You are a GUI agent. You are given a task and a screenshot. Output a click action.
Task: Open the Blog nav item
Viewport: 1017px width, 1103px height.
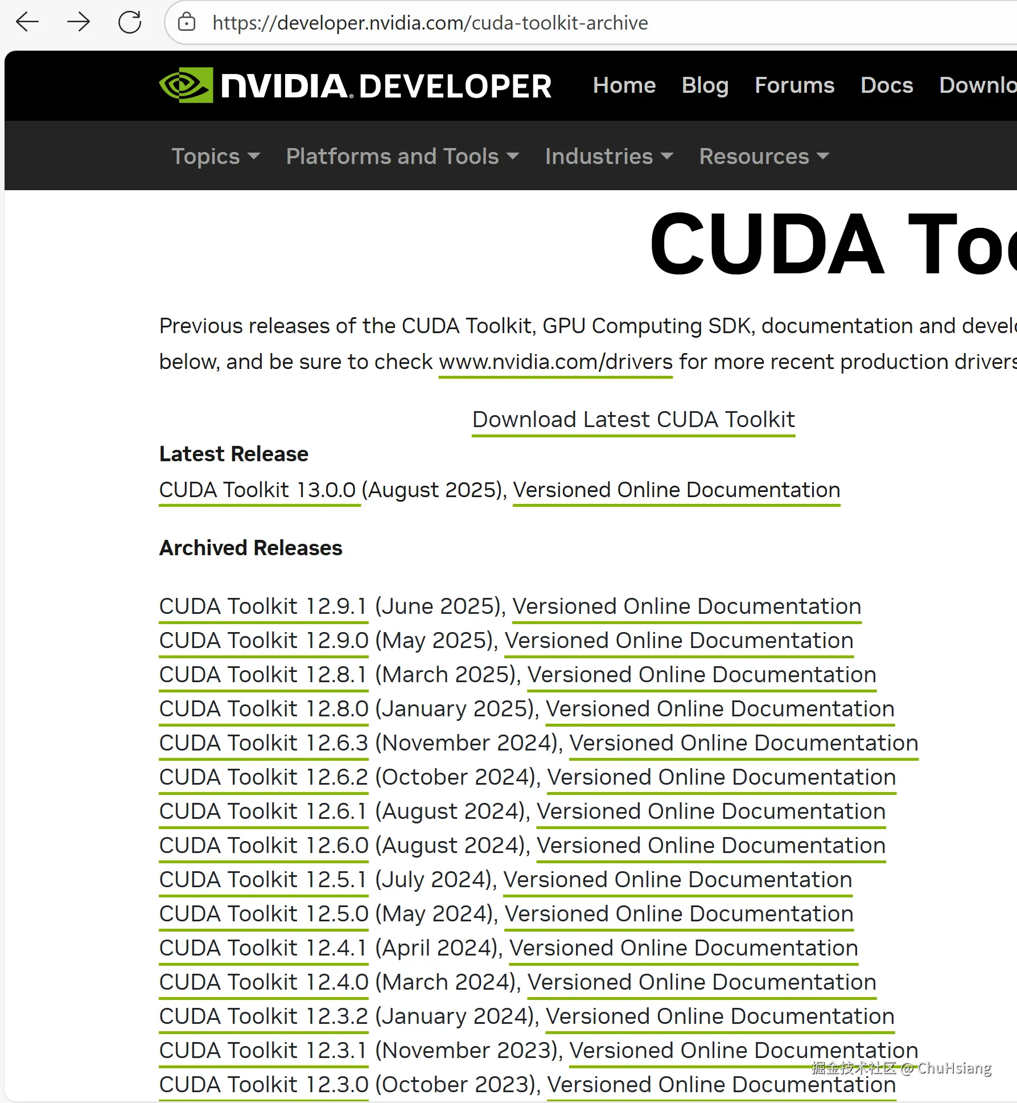705,85
